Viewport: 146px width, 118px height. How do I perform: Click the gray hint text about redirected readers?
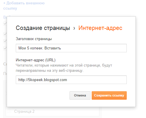[x=64, y=68]
